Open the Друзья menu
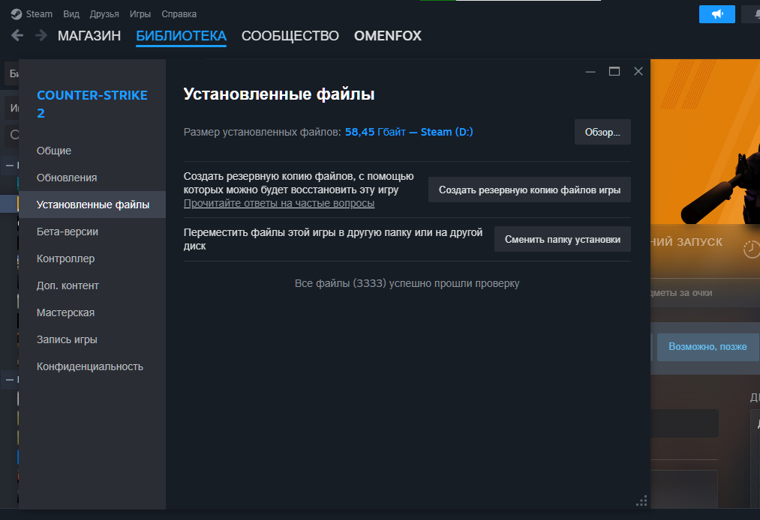Screen dimensions: 760x520 (x=104, y=14)
